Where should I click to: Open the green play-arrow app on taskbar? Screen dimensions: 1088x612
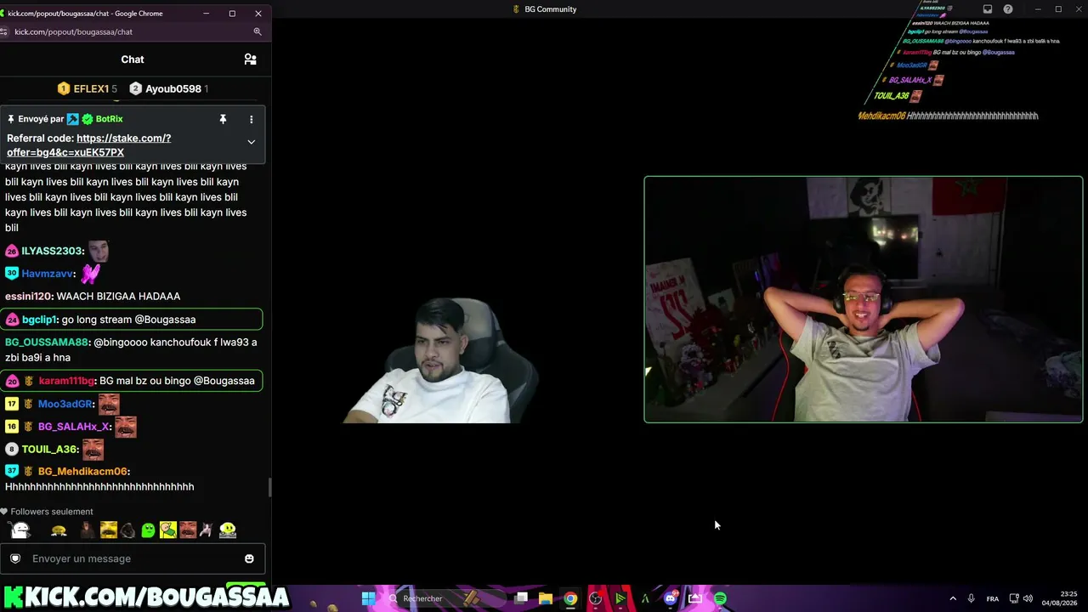pos(620,598)
